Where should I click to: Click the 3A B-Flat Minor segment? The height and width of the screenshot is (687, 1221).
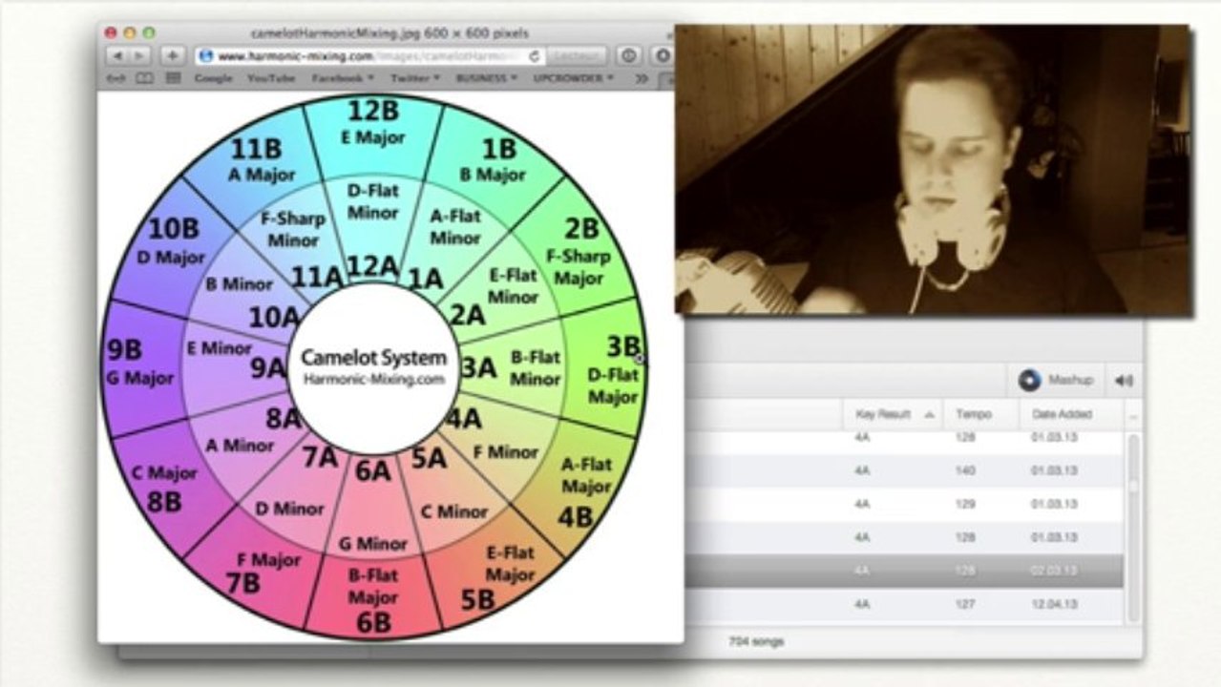point(516,367)
